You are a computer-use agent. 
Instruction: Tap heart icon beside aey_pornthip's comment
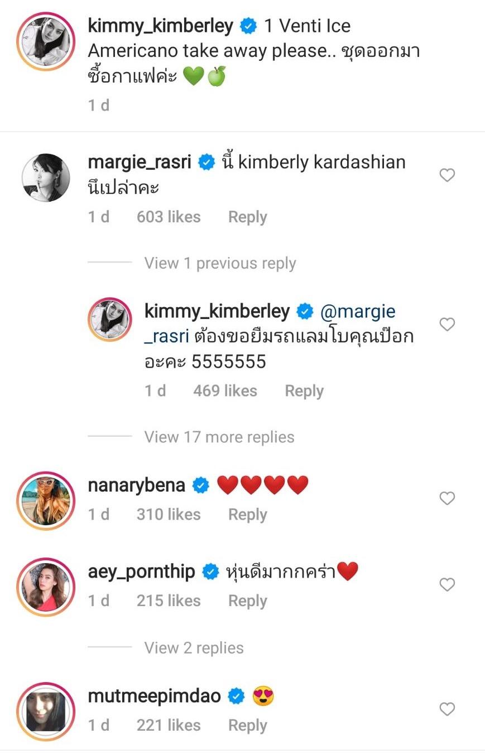click(x=447, y=585)
